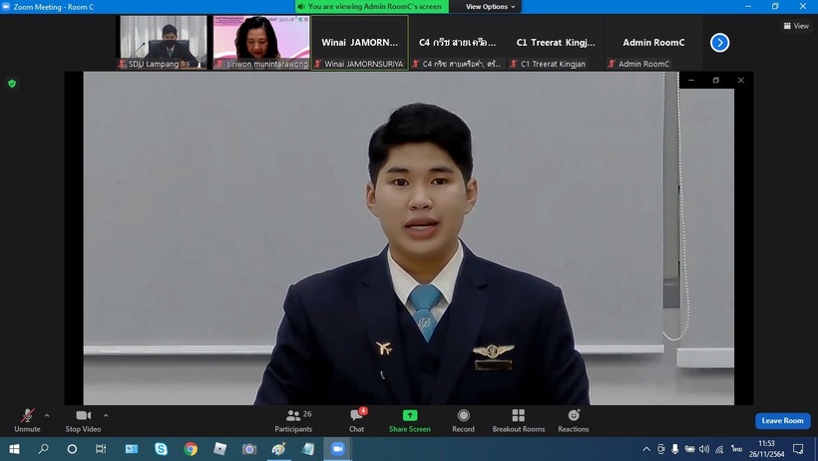This screenshot has height=461, width=818.
Task: Open the Participants panel
Action: coord(293,419)
